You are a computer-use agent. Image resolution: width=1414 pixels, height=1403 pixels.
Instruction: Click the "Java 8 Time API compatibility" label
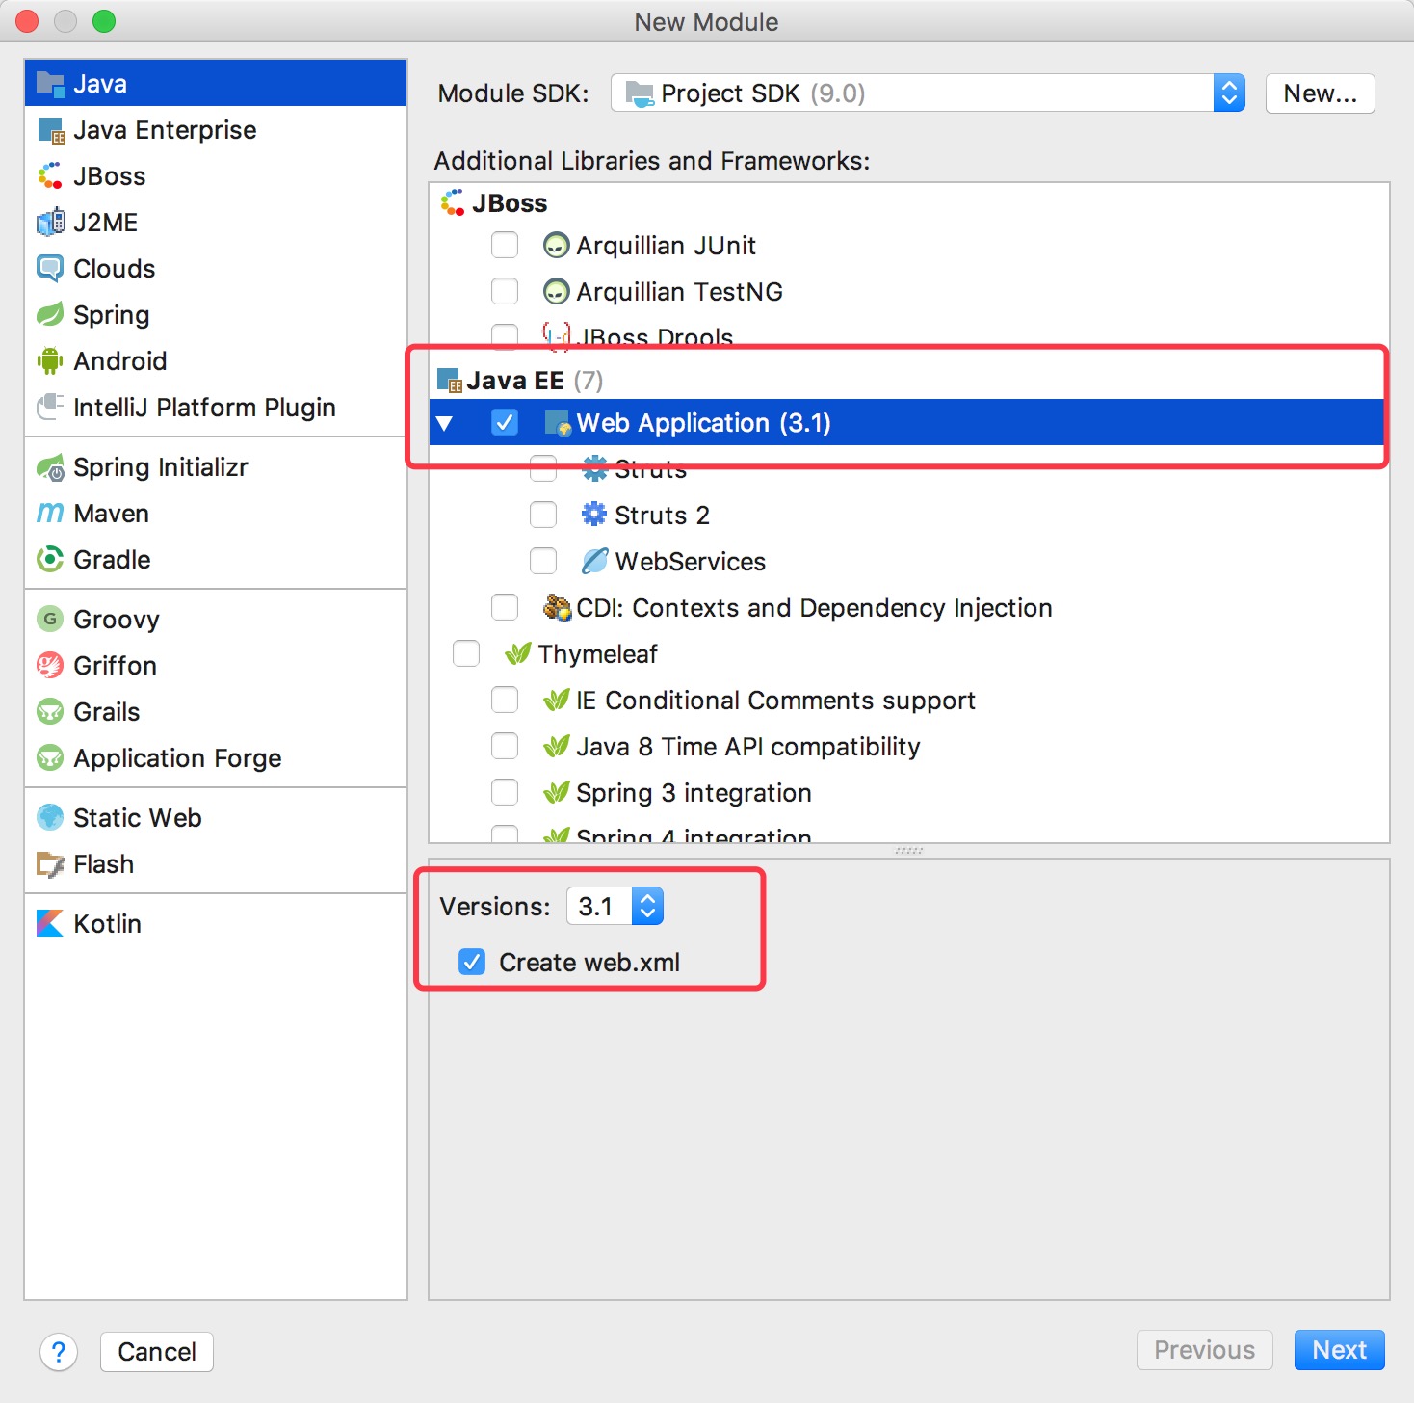tap(748, 747)
